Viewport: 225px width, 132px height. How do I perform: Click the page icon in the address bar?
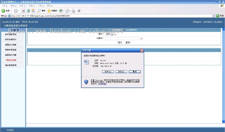click(x=9, y=16)
